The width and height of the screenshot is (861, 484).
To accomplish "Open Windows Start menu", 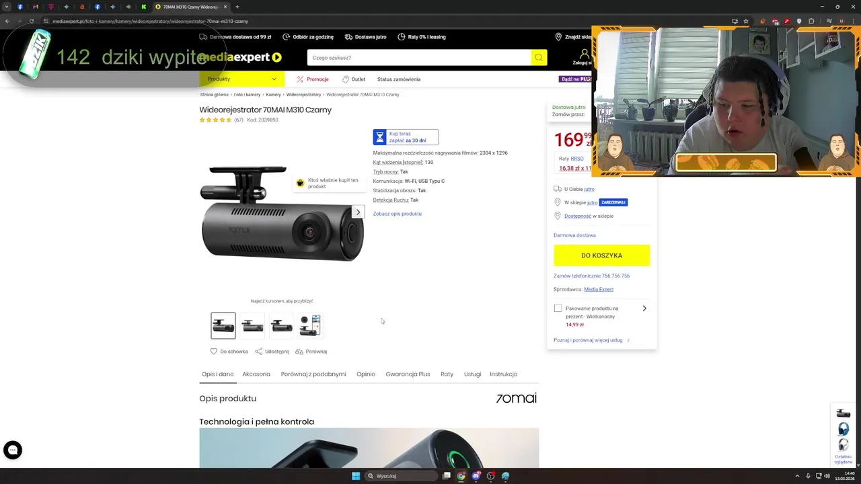I will (356, 476).
